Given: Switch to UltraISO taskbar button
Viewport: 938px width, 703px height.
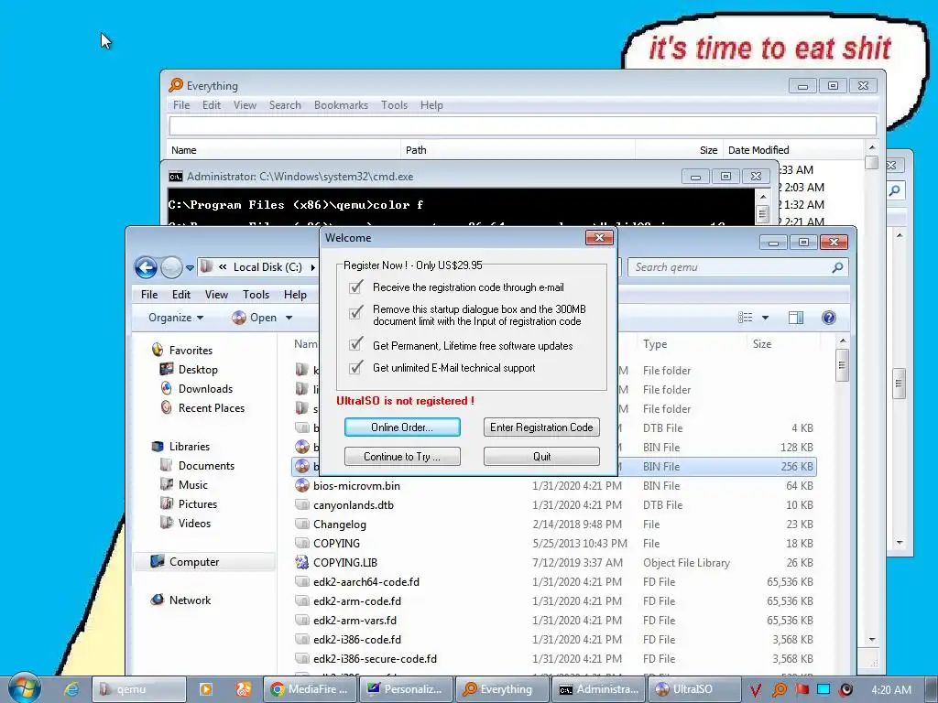Looking at the screenshot, I should tap(694, 689).
